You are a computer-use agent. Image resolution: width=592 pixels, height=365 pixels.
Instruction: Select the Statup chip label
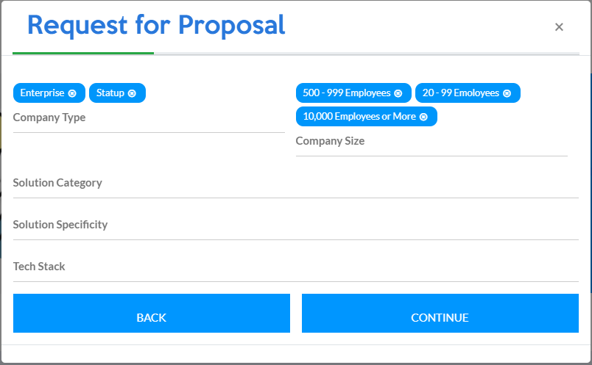click(110, 93)
